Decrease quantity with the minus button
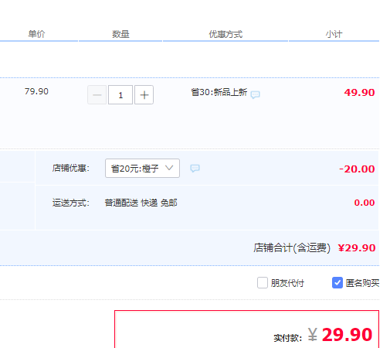 coord(97,95)
